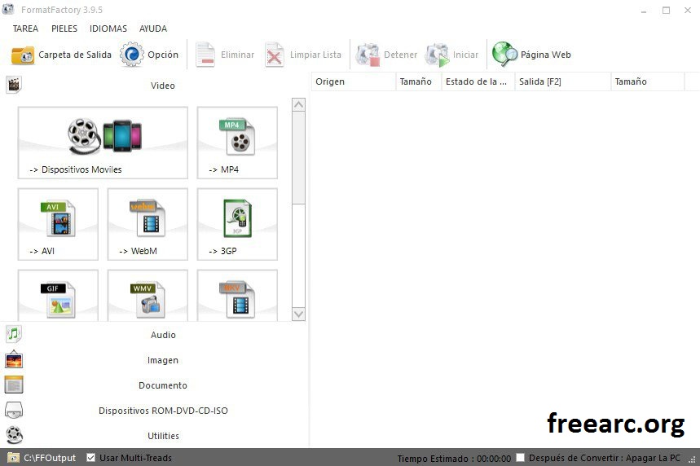Click the Utilities film reel icon
Viewport: 700px width, 466px height.
coord(15,435)
